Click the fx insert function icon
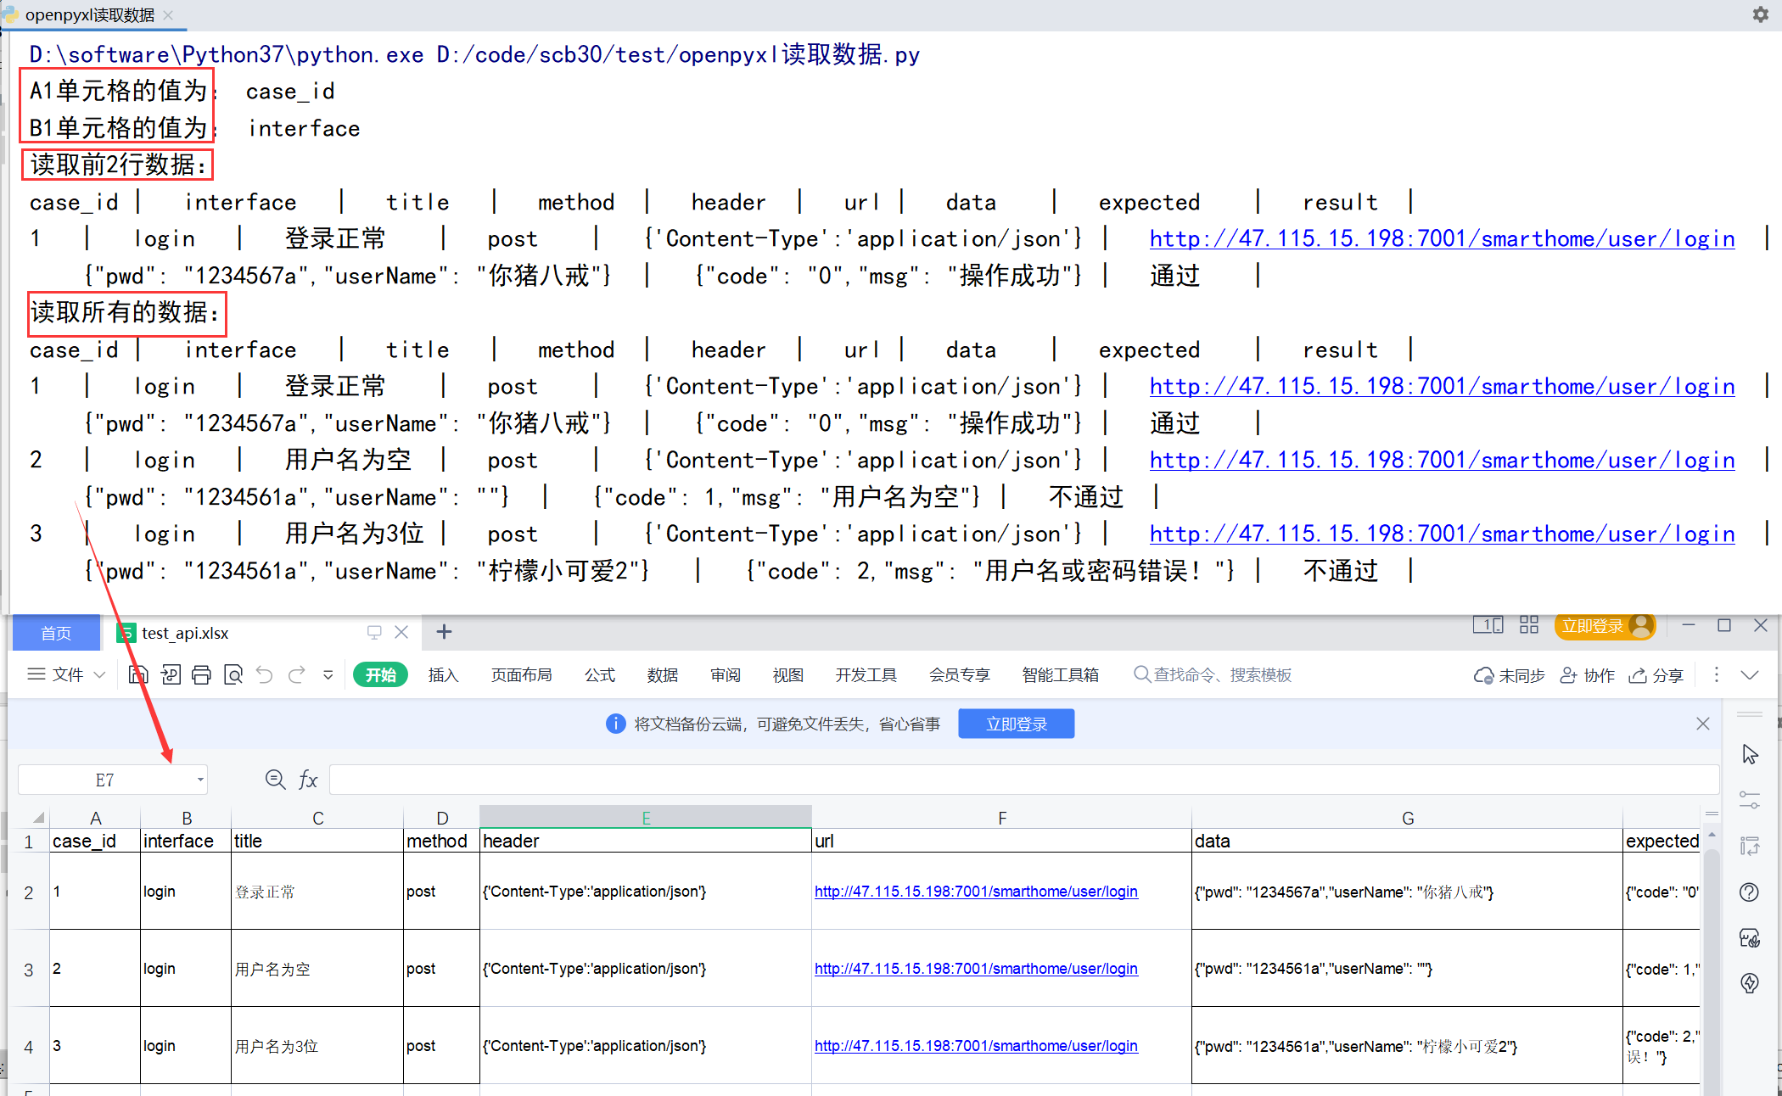This screenshot has height=1096, width=1782. [308, 780]
